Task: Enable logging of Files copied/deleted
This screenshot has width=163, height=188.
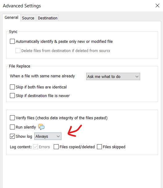Action: (x=56, y=147)
